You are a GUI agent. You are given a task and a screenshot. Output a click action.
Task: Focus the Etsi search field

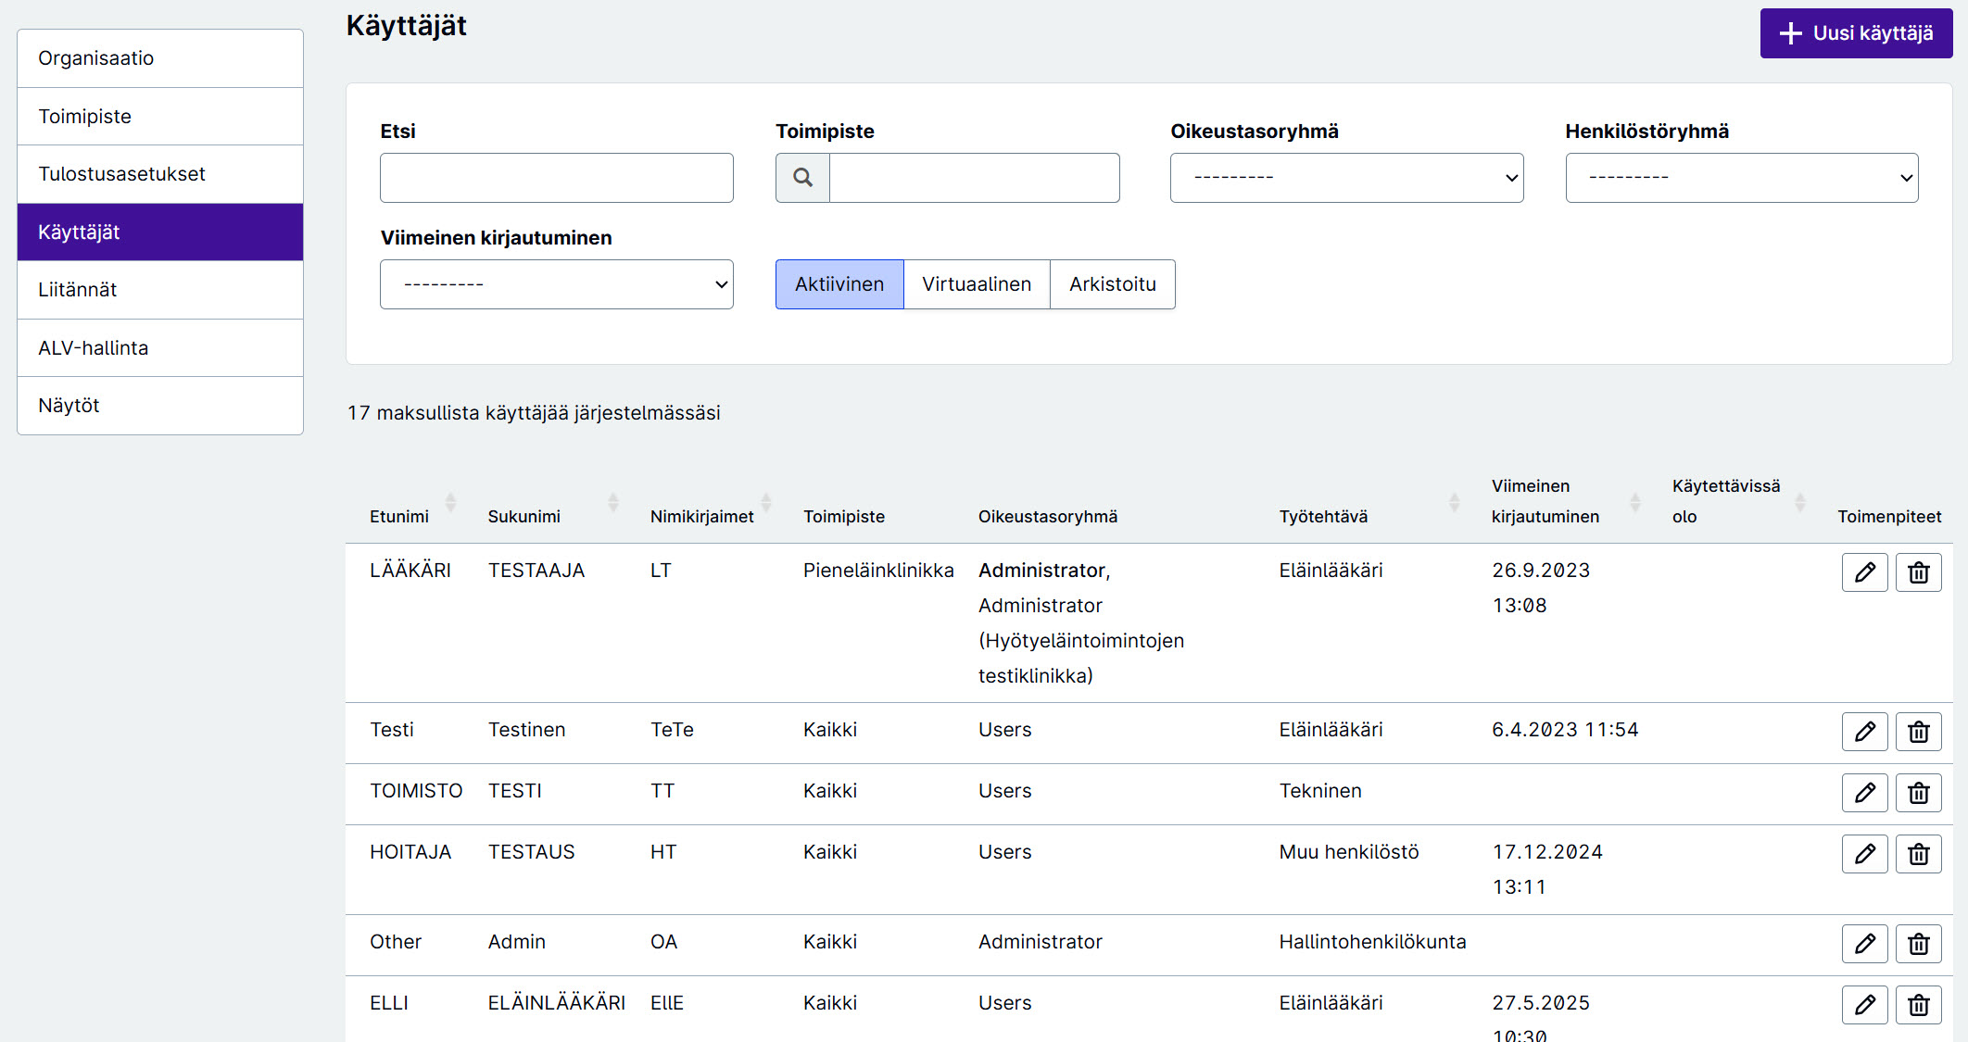pos(556,178)
